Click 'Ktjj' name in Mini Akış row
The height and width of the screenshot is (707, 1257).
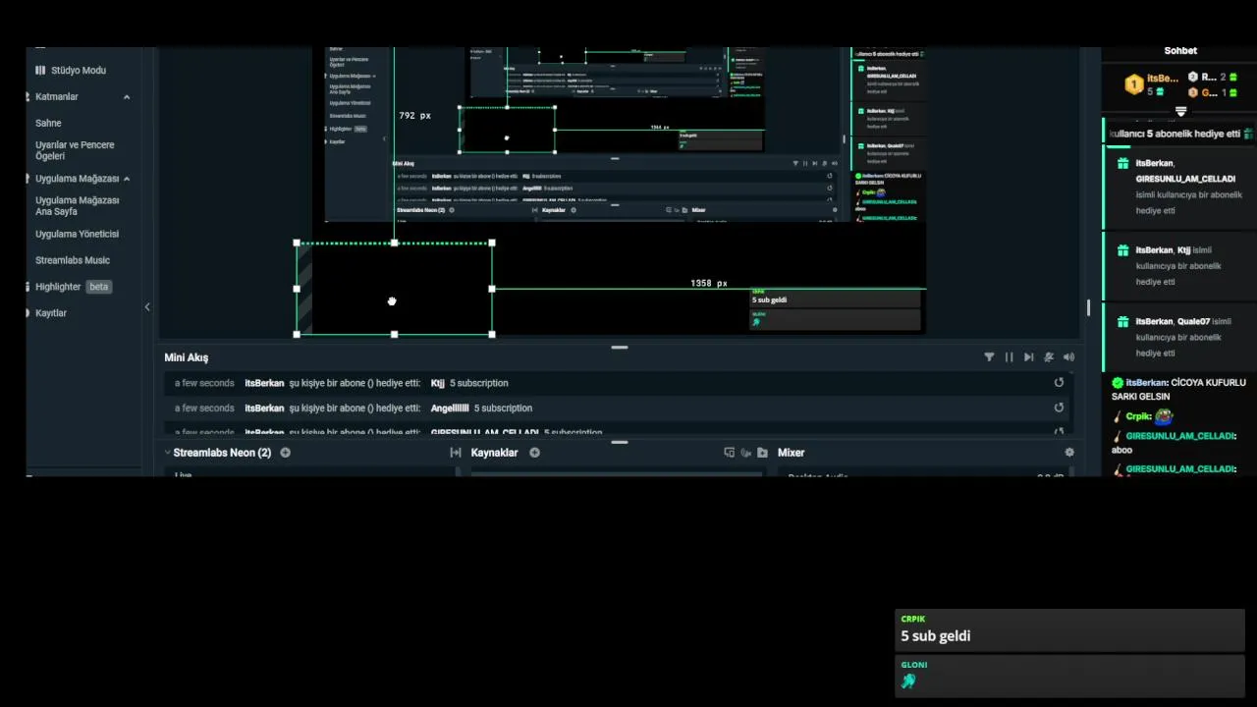[x=438, y=383]
